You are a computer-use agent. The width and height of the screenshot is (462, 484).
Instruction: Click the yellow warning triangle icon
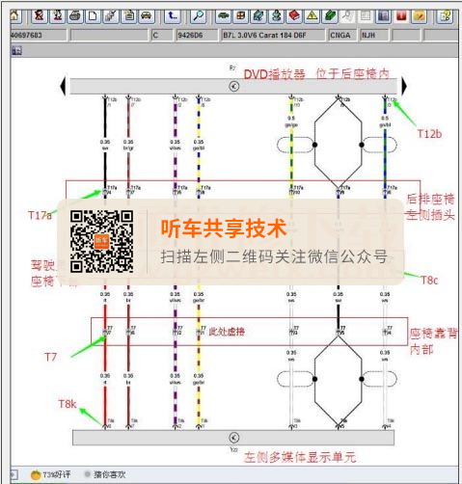tap(312, 16)
